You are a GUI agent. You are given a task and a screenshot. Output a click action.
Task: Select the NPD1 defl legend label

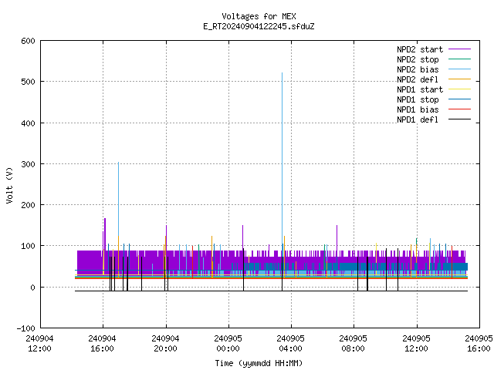(418, 120)
